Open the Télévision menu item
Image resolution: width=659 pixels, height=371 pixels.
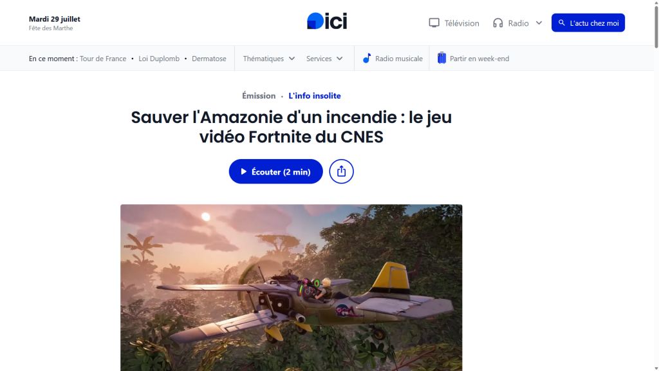coord(454,23)
